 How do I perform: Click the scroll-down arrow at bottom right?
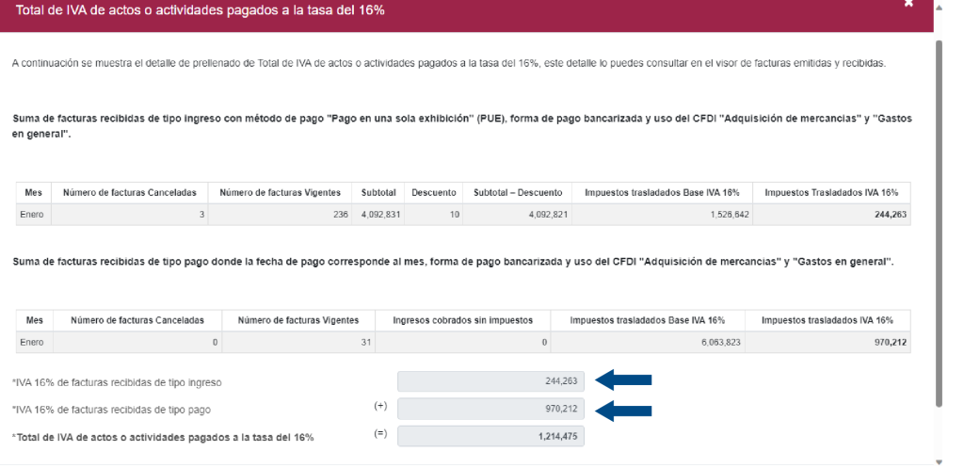click(939, 461)
